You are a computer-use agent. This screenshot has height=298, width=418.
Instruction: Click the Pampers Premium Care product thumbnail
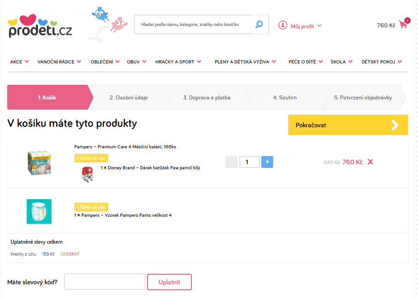39,163
